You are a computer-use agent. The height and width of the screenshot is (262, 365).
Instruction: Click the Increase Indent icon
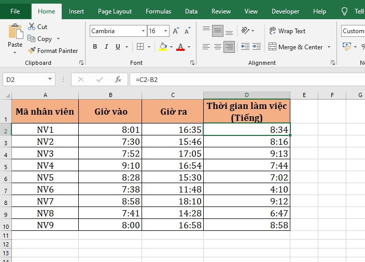tap(257, 47)
